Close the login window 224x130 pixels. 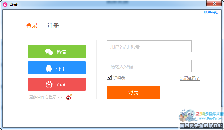coord(214,3)
